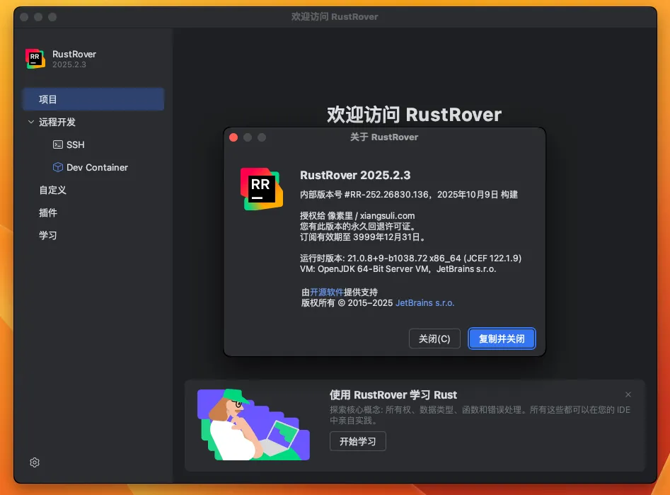Select the SSH remote development entry
The height and width of the screenshot is (495, 670).
(75, 144)
